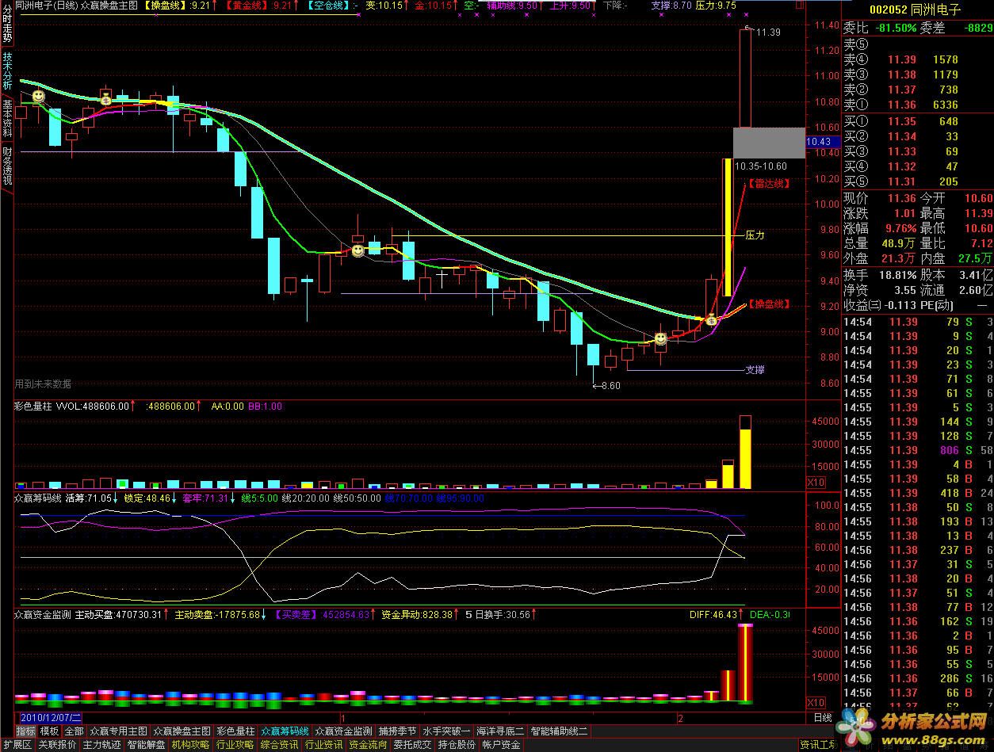Click the 【空仓线】 header indicator value
This screenshot has width=994, height=752.
point(331,5)
